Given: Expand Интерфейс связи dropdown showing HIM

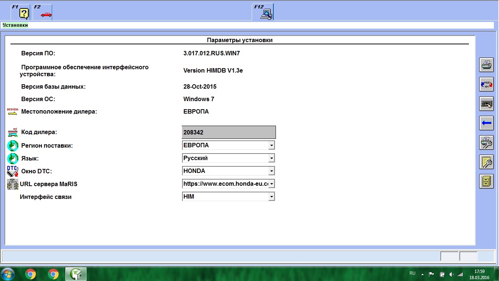Looking at the screenshot, I should (x=272, y=197).
